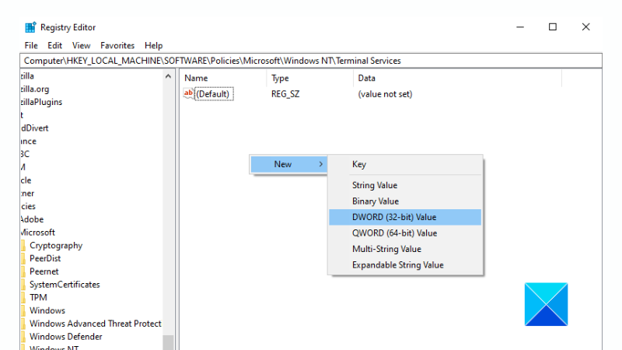Select the Adobe key in the tree

coord(32,219)
